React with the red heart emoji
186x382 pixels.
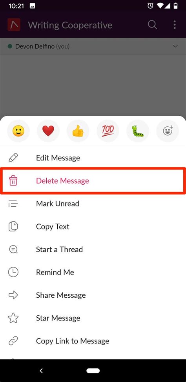pyautogui.click(x=48, y=131)
